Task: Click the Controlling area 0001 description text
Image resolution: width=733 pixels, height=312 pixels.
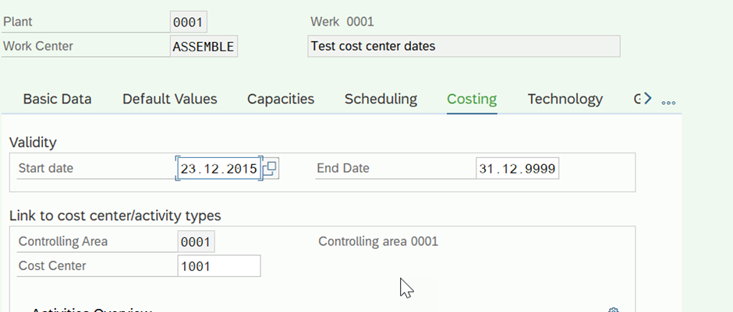Action: coord(378,241)
